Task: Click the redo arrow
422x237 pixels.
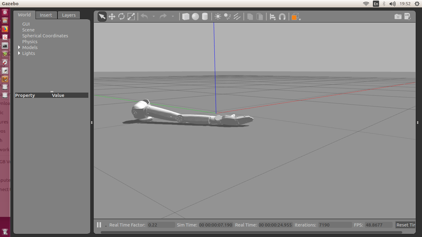Action: coord(163,16)
